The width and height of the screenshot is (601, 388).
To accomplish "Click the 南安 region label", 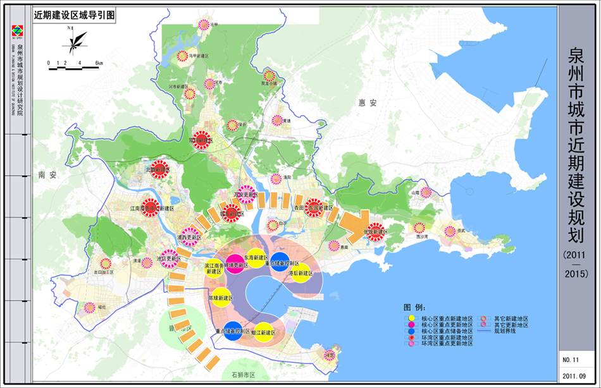I will (47, 174).
